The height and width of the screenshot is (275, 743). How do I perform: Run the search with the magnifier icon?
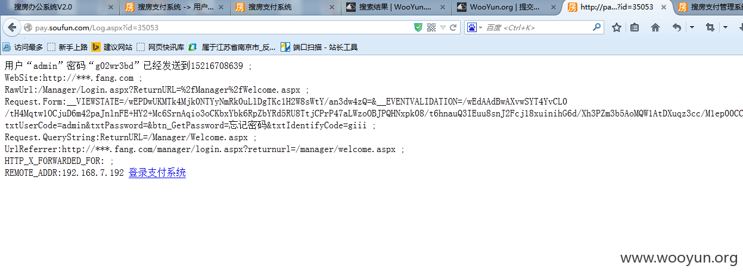coord(597,27)
